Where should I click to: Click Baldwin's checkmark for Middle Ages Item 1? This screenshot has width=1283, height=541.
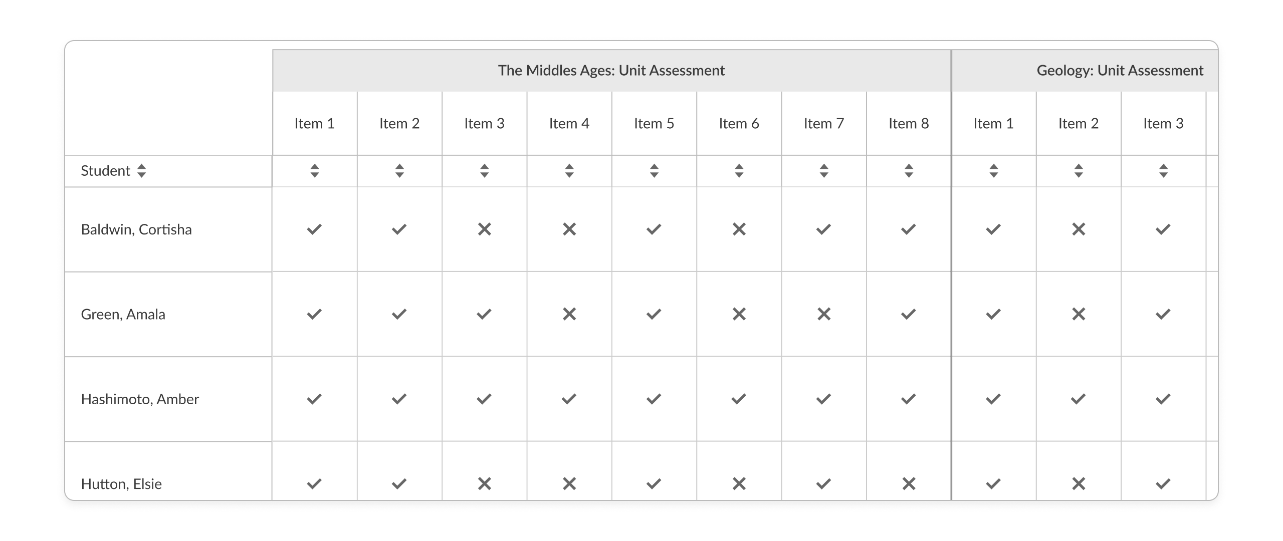tap(315, 229)
